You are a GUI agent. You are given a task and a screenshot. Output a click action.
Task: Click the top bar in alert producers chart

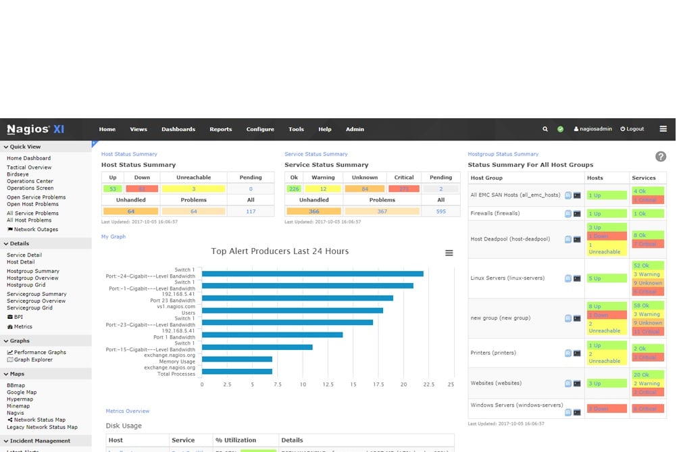click(313, 274)
